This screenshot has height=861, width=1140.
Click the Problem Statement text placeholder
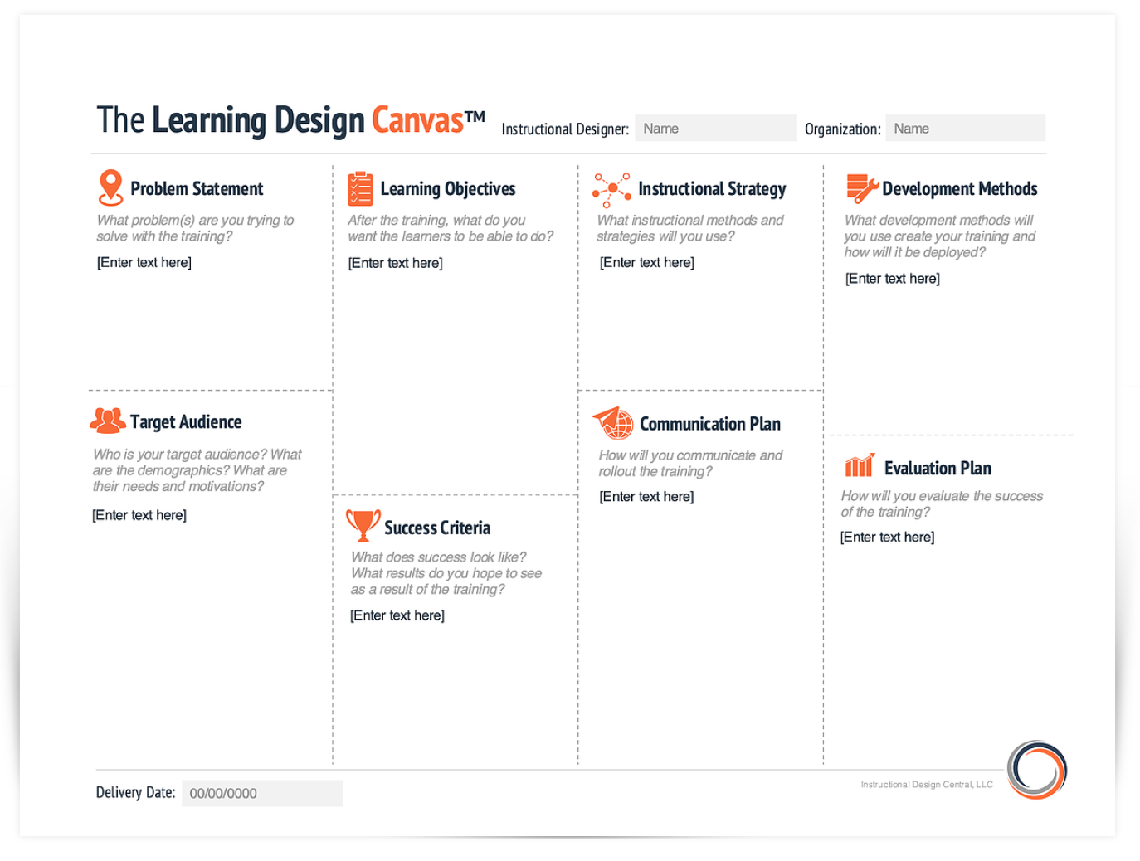click(144, 262)
